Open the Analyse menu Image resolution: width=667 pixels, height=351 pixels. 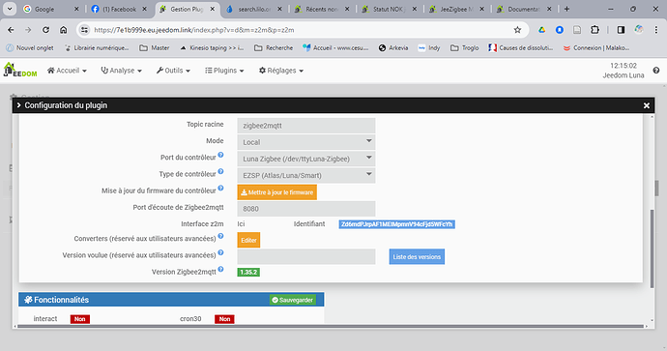pos(121,71)
